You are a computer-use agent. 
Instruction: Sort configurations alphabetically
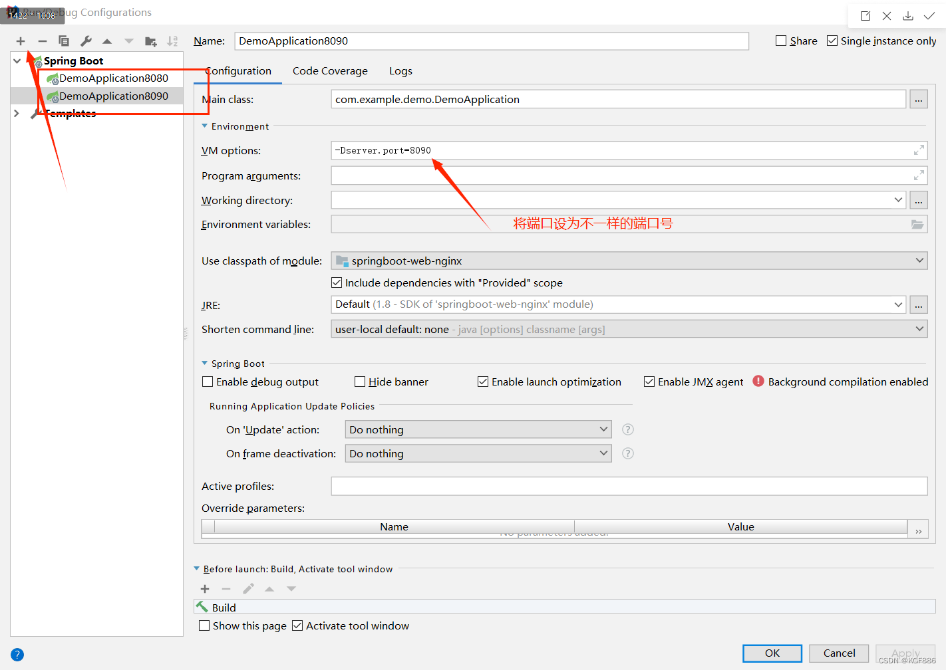[172, 41]
